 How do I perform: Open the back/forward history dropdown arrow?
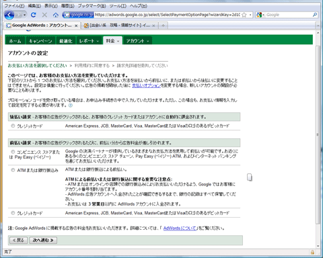(x=24, y=15)
